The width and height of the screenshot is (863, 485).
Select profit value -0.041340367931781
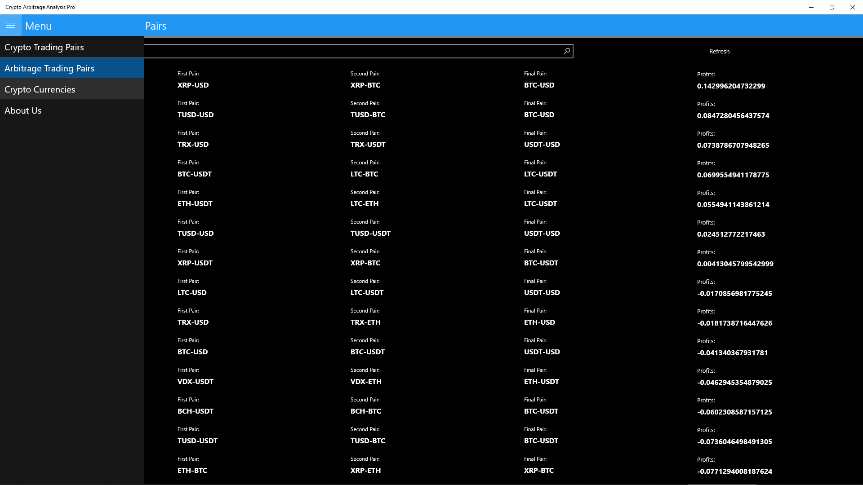[732, 353]
